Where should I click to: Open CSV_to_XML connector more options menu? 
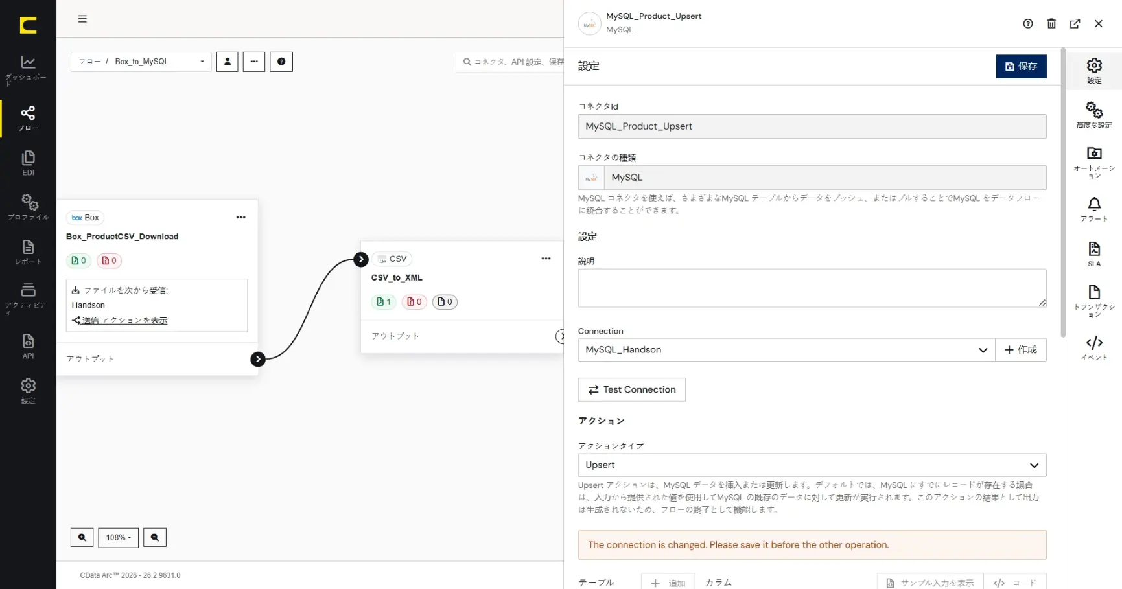pyautogui.click(x=546, y=259)
